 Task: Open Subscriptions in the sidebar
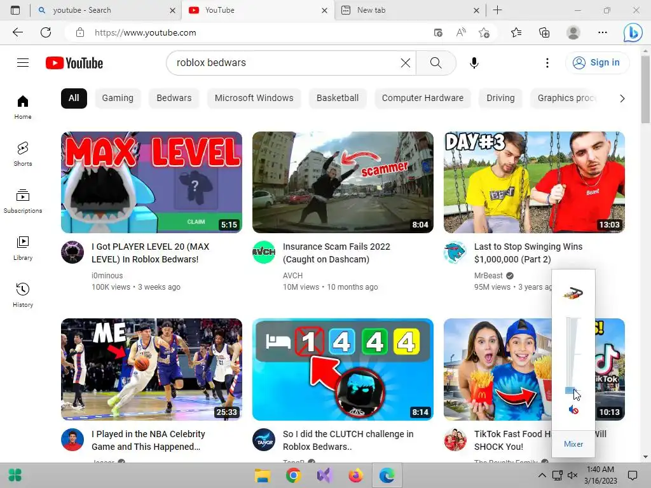point(23,201)
